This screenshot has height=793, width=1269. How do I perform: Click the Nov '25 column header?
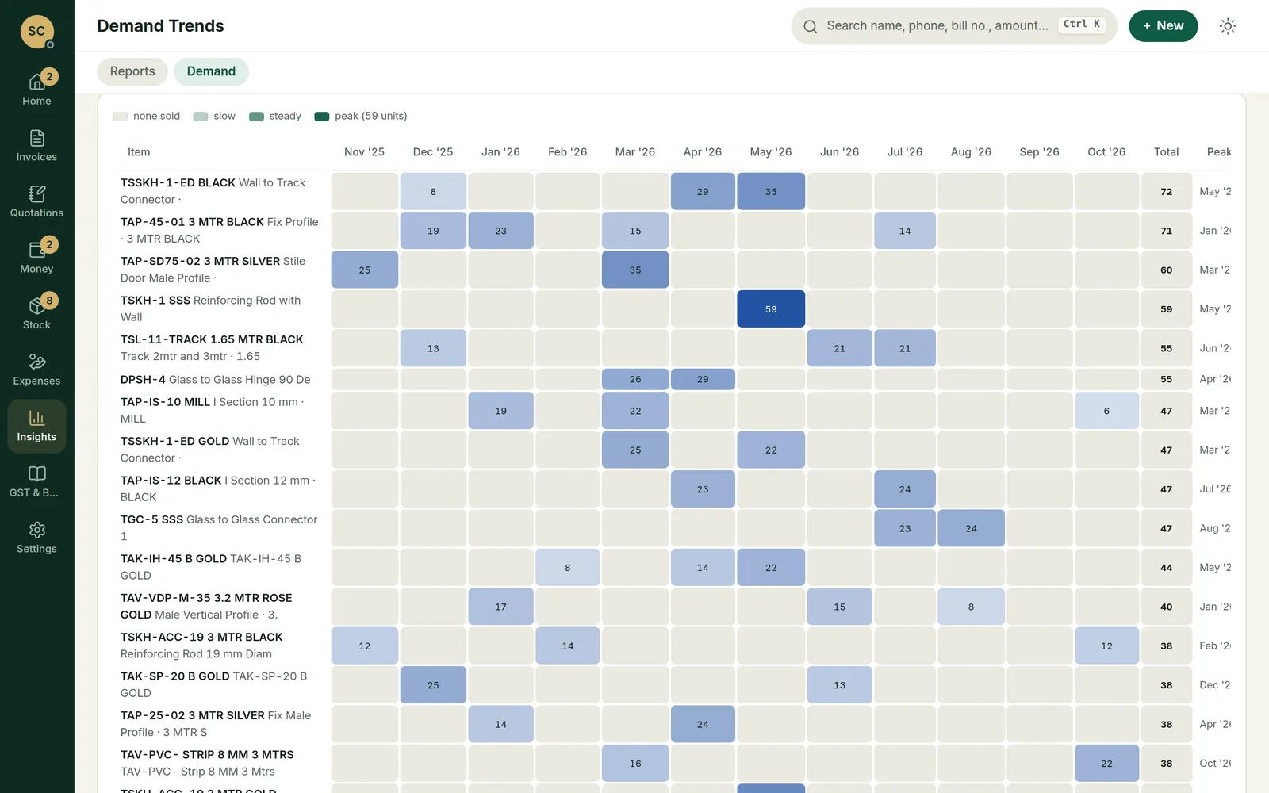[x=364, y=152]
